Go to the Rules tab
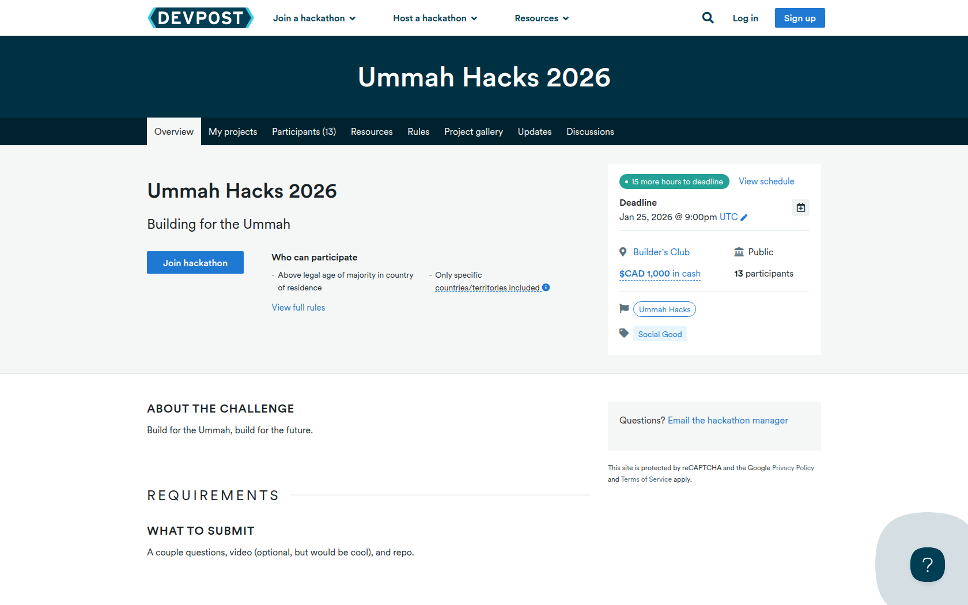This screenshot has width=968, height=605. 418,132
